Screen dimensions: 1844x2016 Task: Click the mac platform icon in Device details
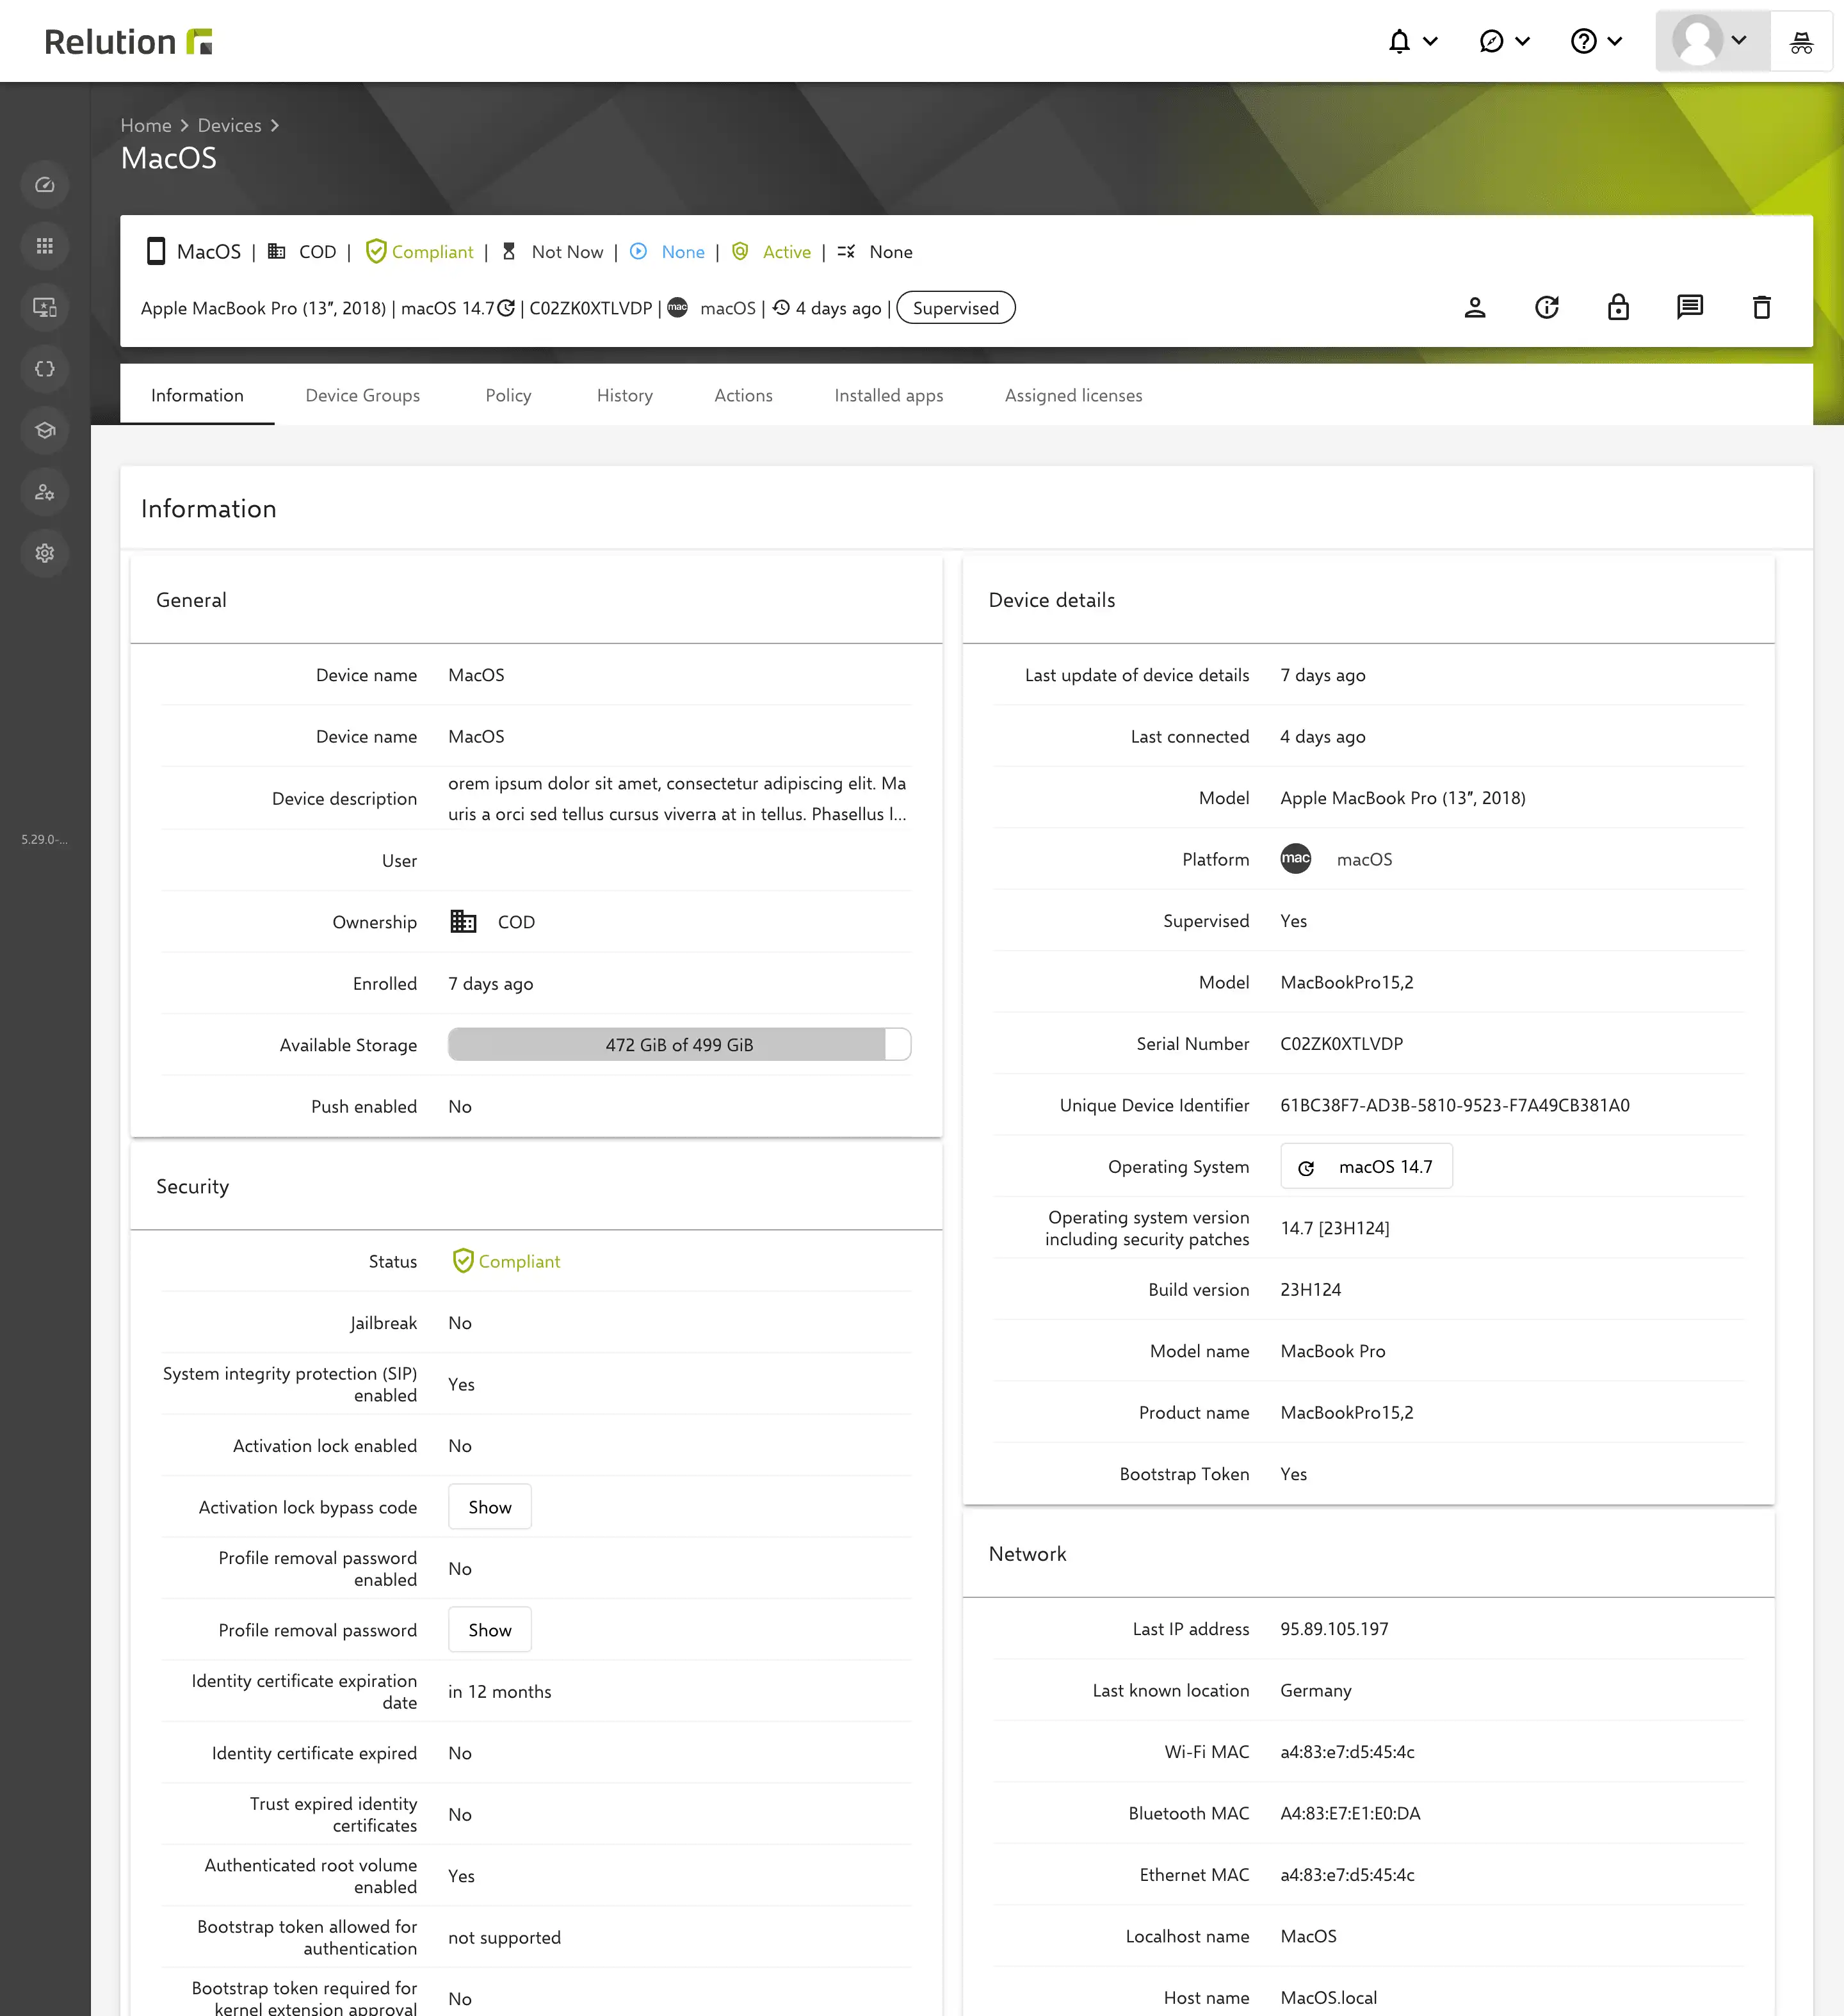[1296, 858]
